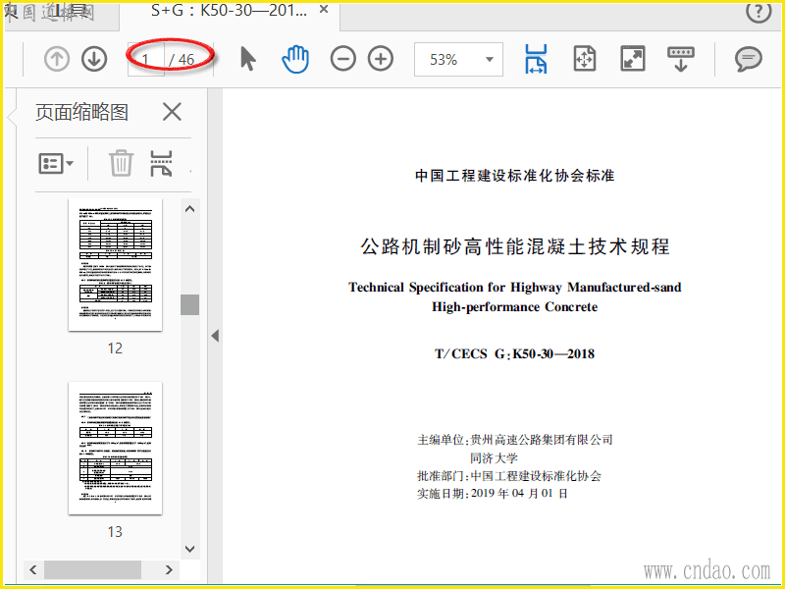Enter full screen mode
The image size is (785, 589).
pos(633,59)
